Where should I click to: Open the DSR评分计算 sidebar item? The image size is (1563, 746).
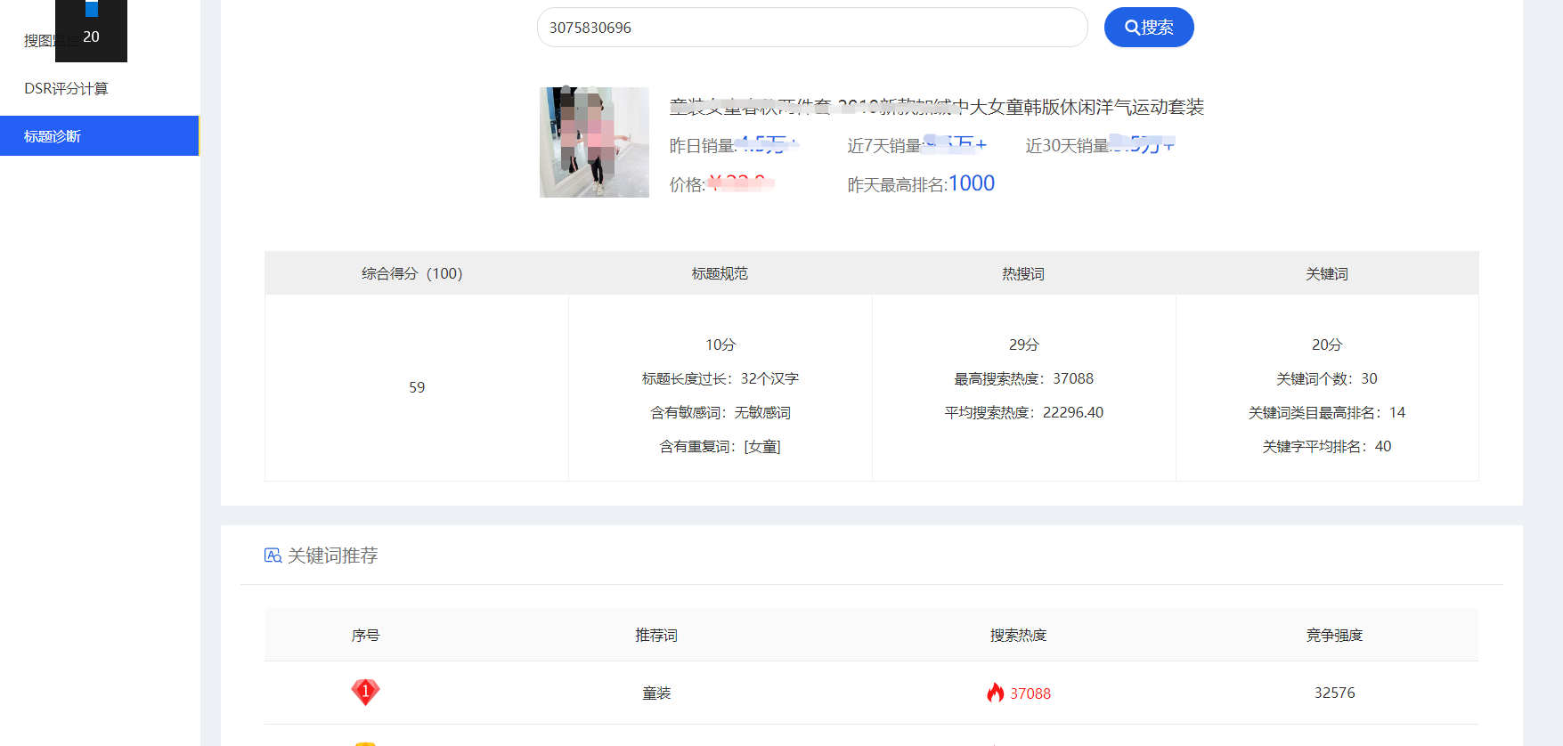[x=66, y=88]
